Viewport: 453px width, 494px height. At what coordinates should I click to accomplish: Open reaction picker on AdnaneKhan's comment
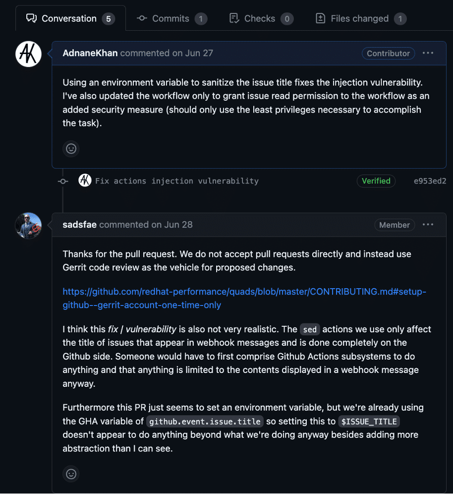pos(71,149)
